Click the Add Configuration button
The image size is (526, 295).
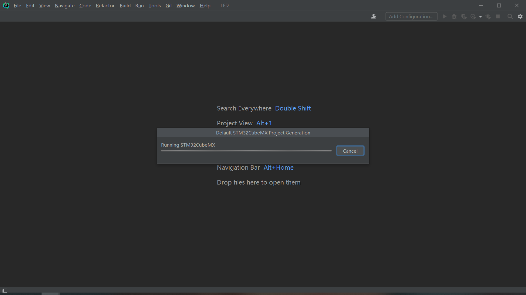click(x=411, y=16)
